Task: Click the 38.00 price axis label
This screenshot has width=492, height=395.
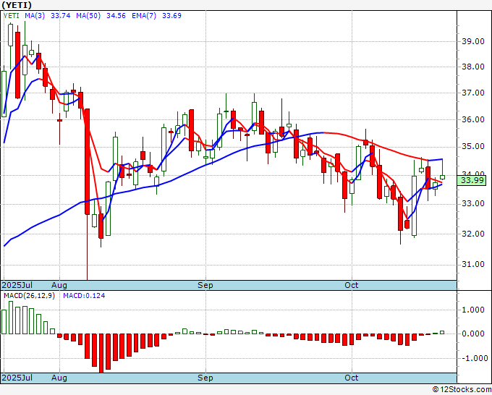Action: click(x=473, y=67)
